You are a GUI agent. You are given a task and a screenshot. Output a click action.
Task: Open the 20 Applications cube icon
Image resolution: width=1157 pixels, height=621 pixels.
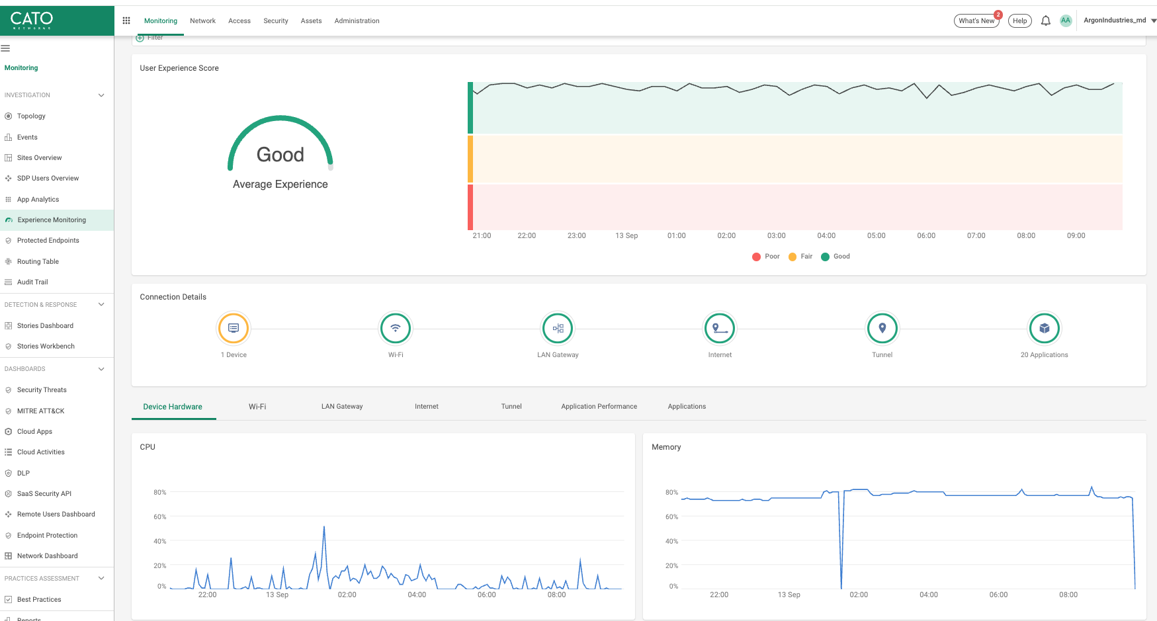coord(1044,328)
